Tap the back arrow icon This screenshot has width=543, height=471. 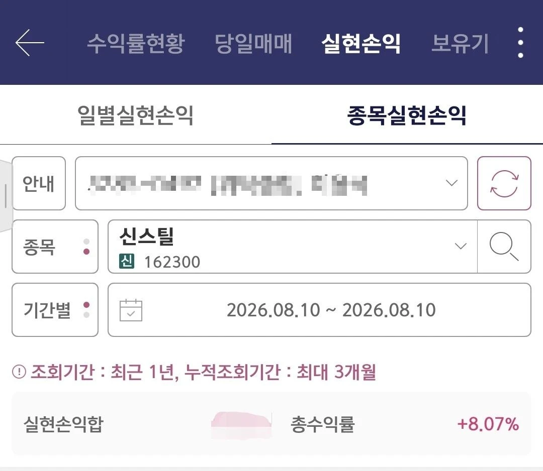30,43
